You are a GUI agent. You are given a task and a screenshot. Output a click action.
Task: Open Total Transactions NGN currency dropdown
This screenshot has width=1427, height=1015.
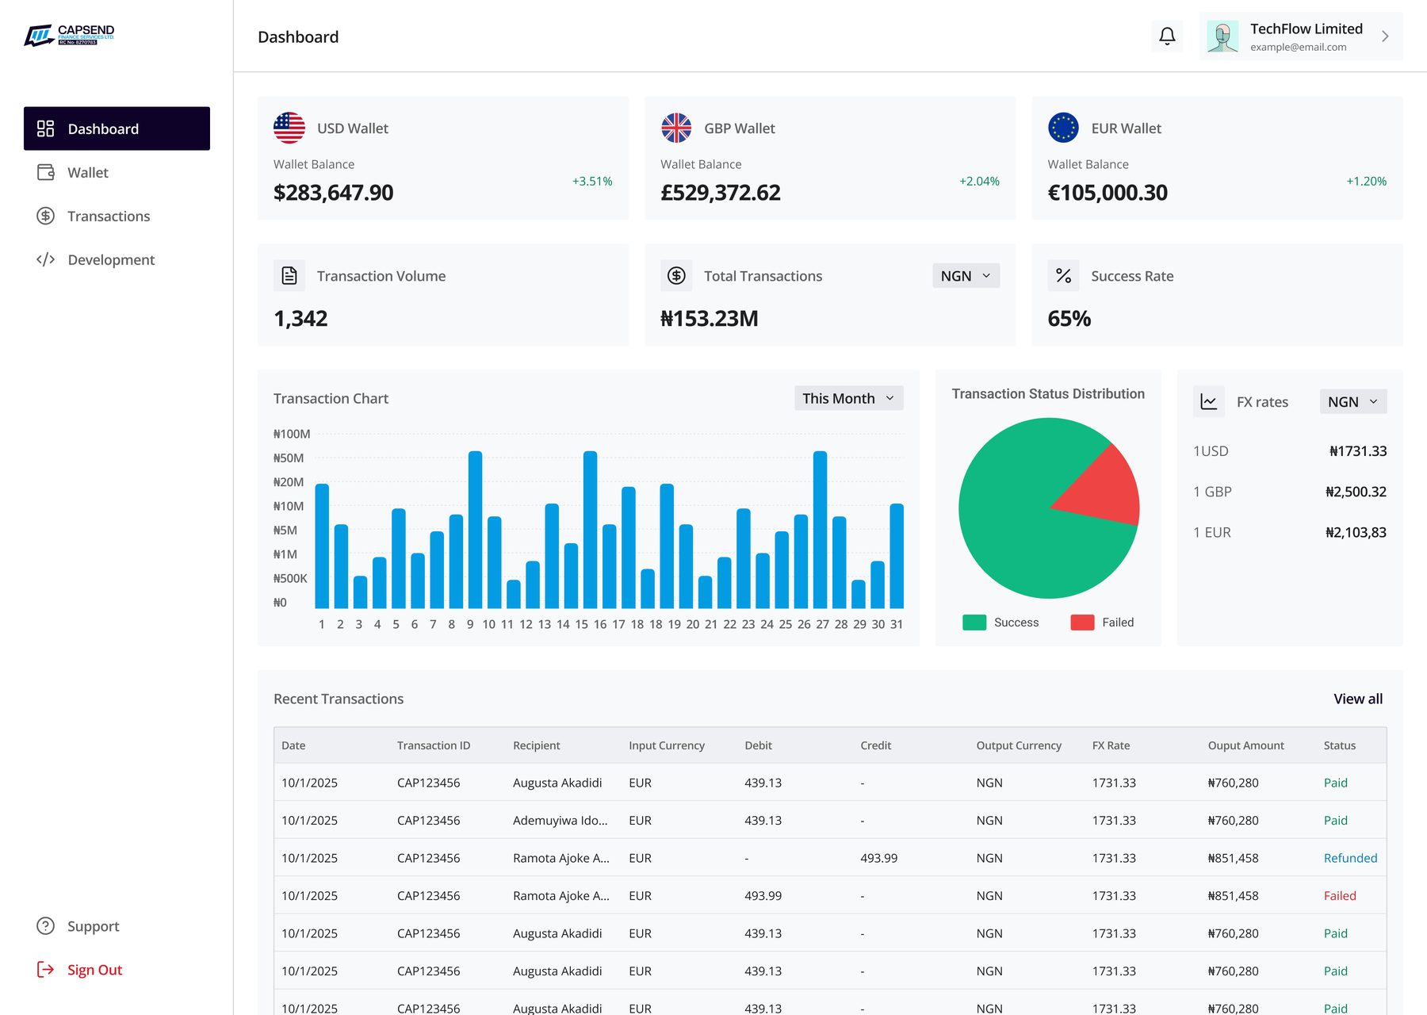point(966,276)
